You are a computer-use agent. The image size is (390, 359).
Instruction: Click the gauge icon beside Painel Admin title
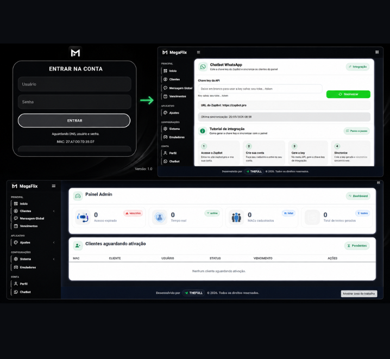[78, 196]
